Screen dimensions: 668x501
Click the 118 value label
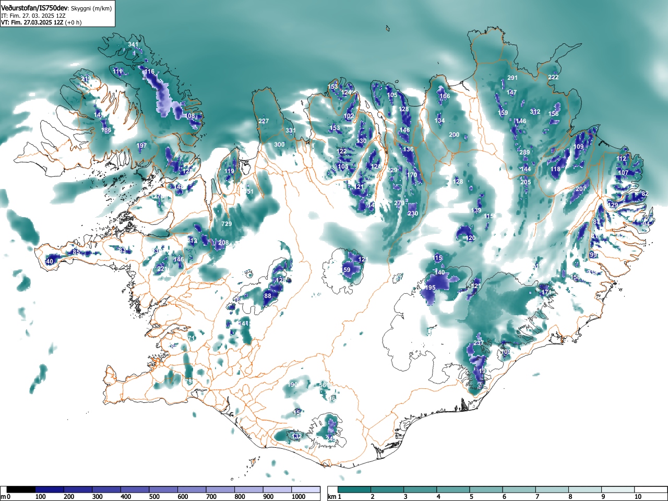[x=555, y=169]
